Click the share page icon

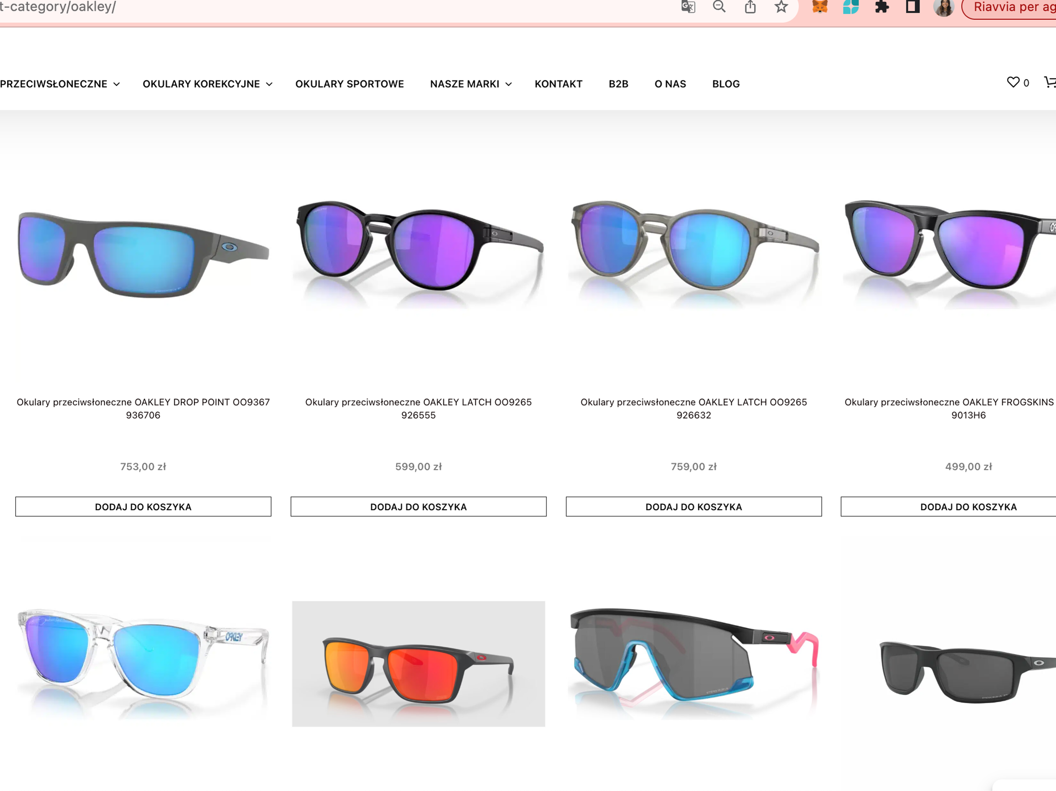750,7
